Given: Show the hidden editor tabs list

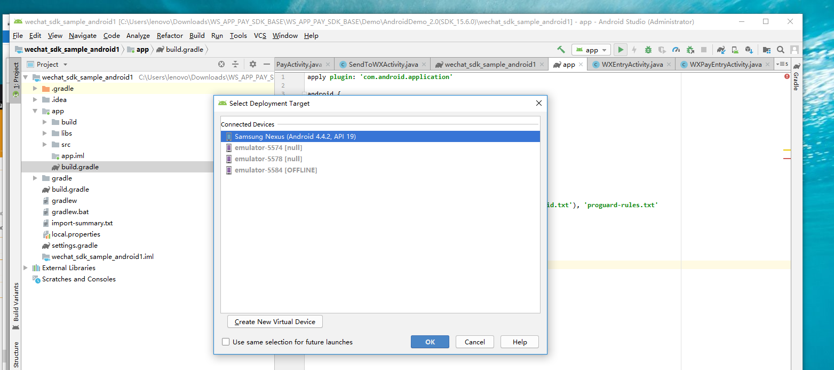Looking at the screenshot, I should (782, 64).
